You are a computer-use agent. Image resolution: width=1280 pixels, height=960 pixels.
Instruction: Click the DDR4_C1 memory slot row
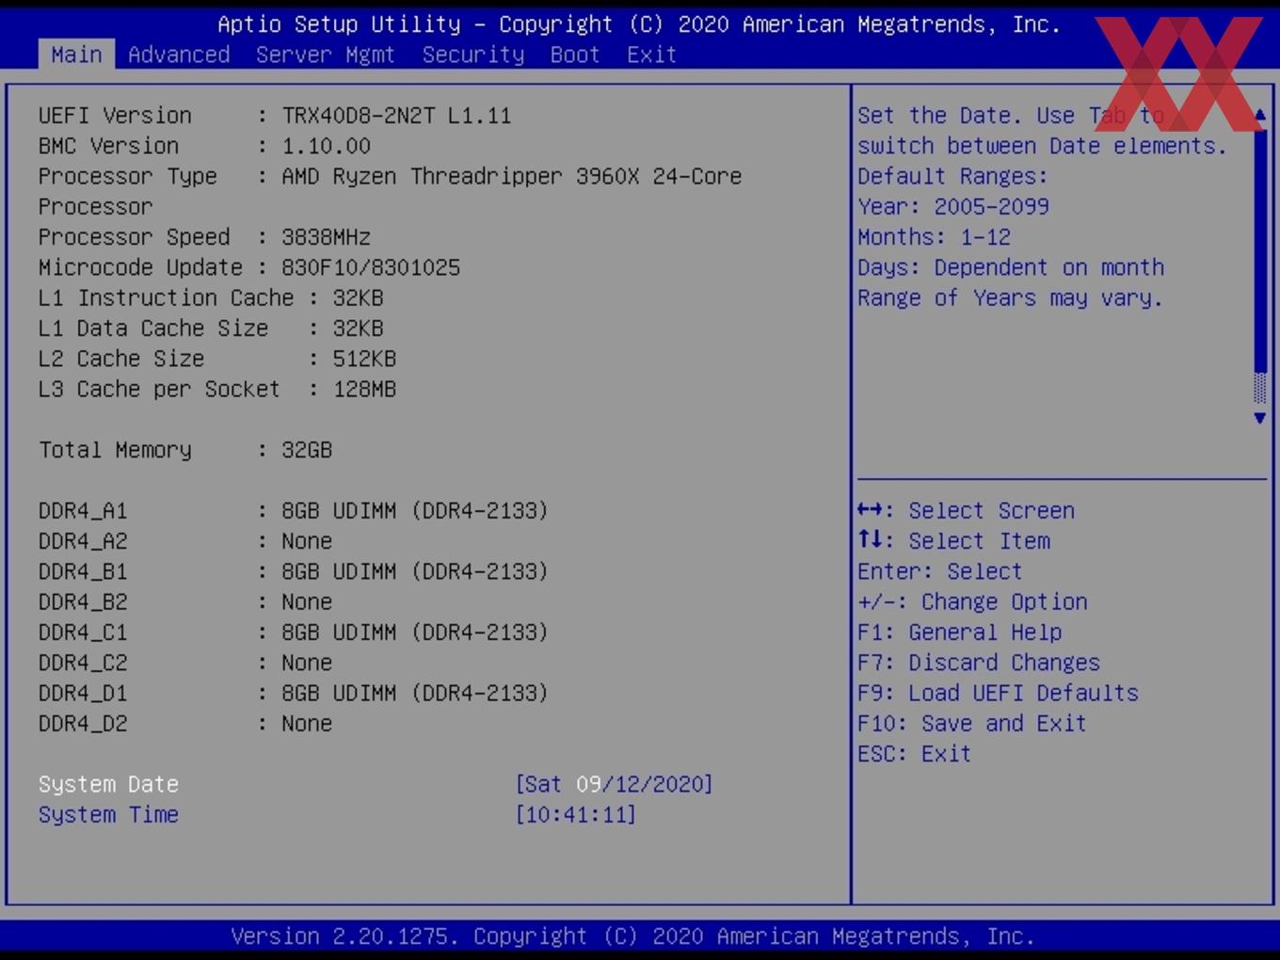[x=293, y=632]
